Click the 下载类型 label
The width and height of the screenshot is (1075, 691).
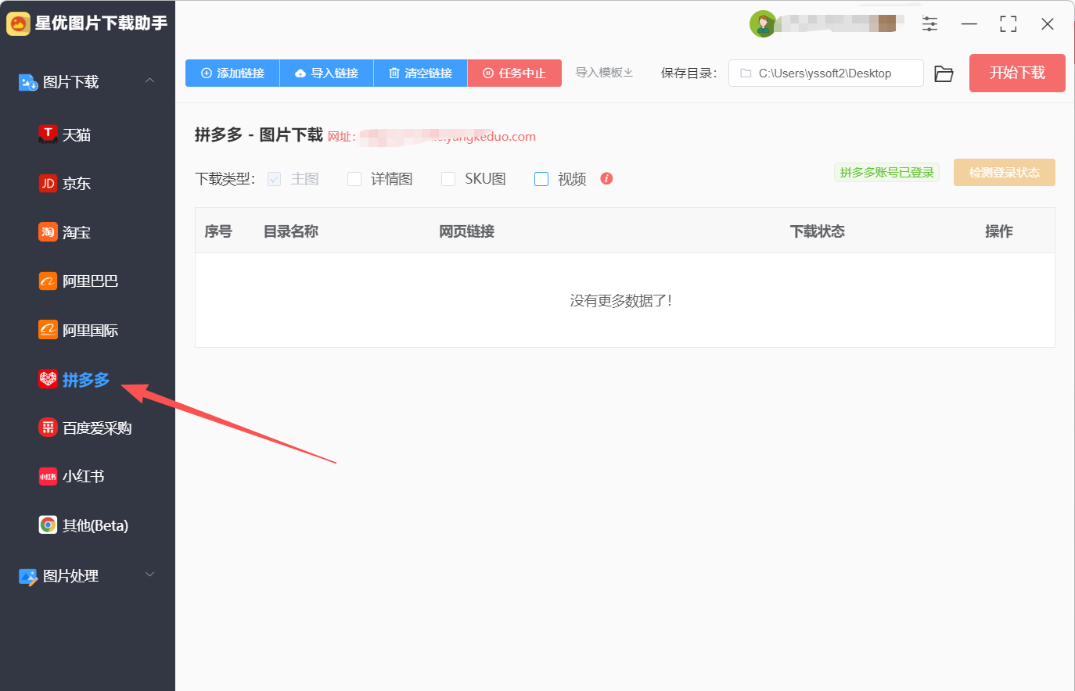click(x=225, y=179)
